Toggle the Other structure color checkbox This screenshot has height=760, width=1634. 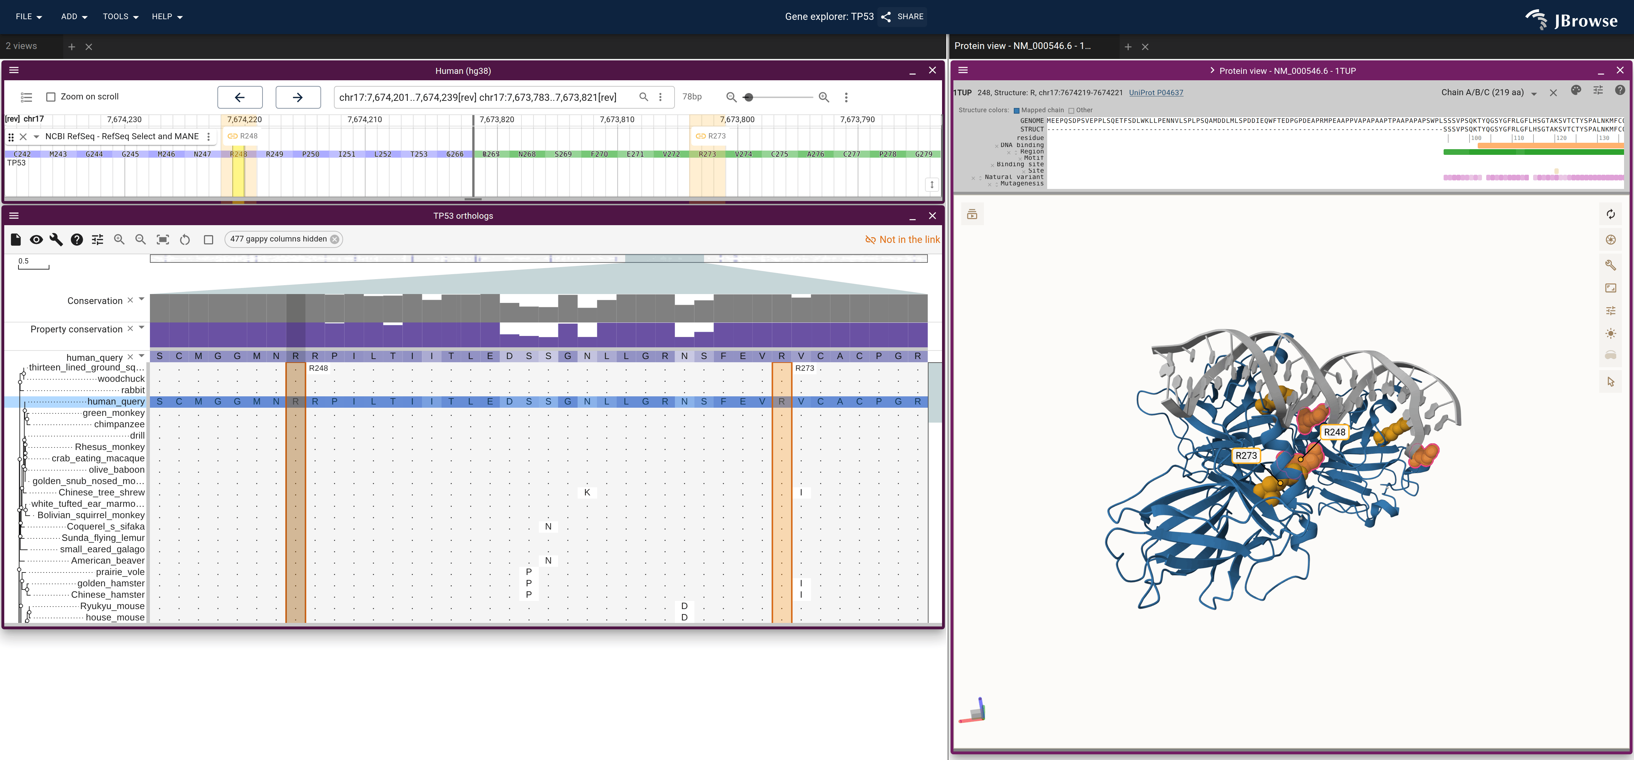(x=1071, y=110)
